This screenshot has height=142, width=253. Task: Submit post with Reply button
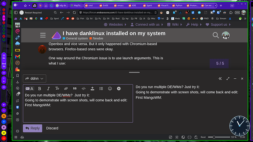[x=33, y=128]
